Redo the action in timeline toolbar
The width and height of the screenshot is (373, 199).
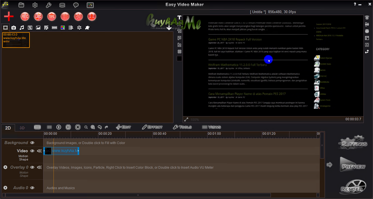tap(106, 127)
